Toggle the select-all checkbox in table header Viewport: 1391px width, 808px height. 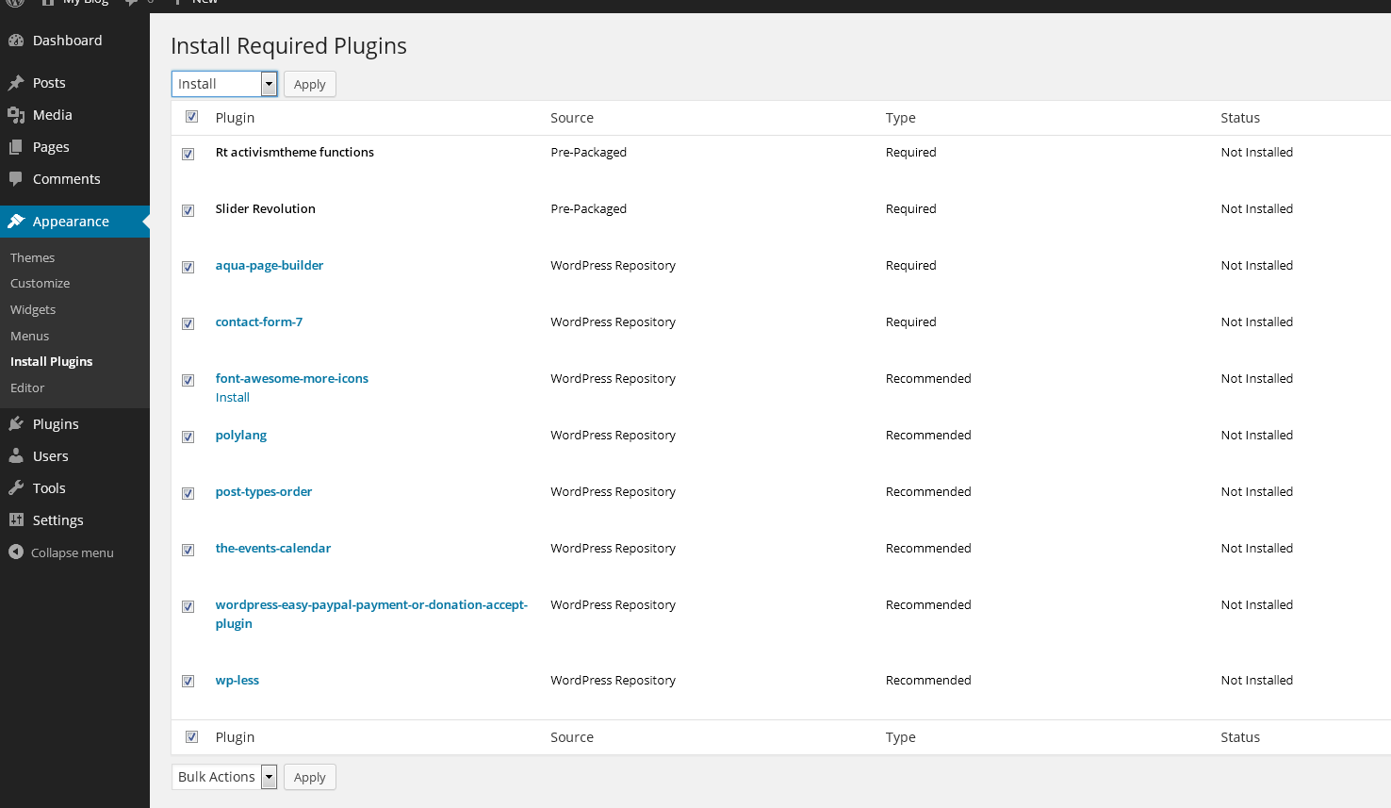[191, 117]
